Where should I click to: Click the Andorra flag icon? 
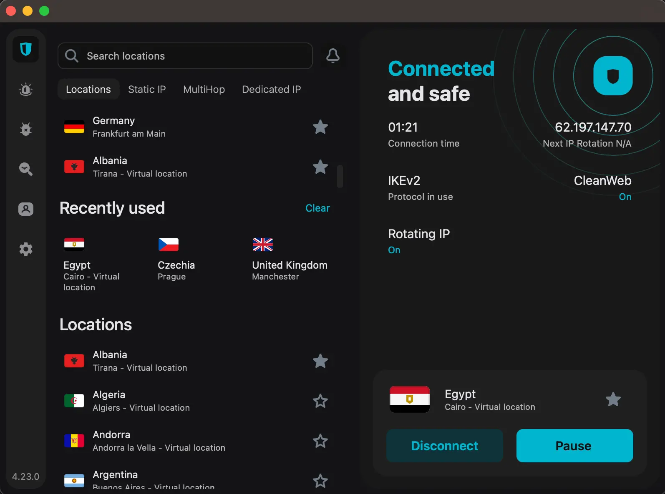coord(74,441)
